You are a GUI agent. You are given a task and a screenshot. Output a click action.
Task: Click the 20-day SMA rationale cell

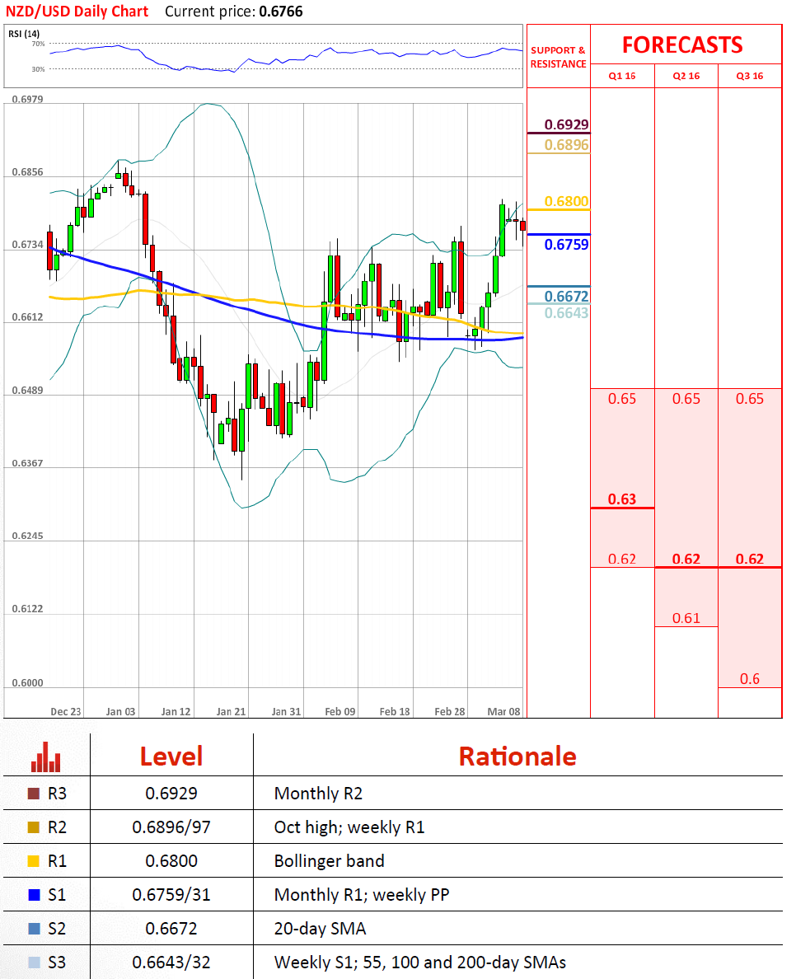[320, 928]
